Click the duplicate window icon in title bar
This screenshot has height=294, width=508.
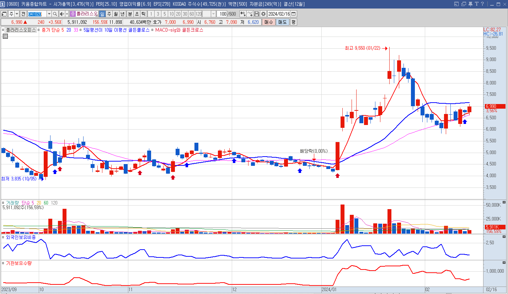pyautogui.click(x=464, y=4)
